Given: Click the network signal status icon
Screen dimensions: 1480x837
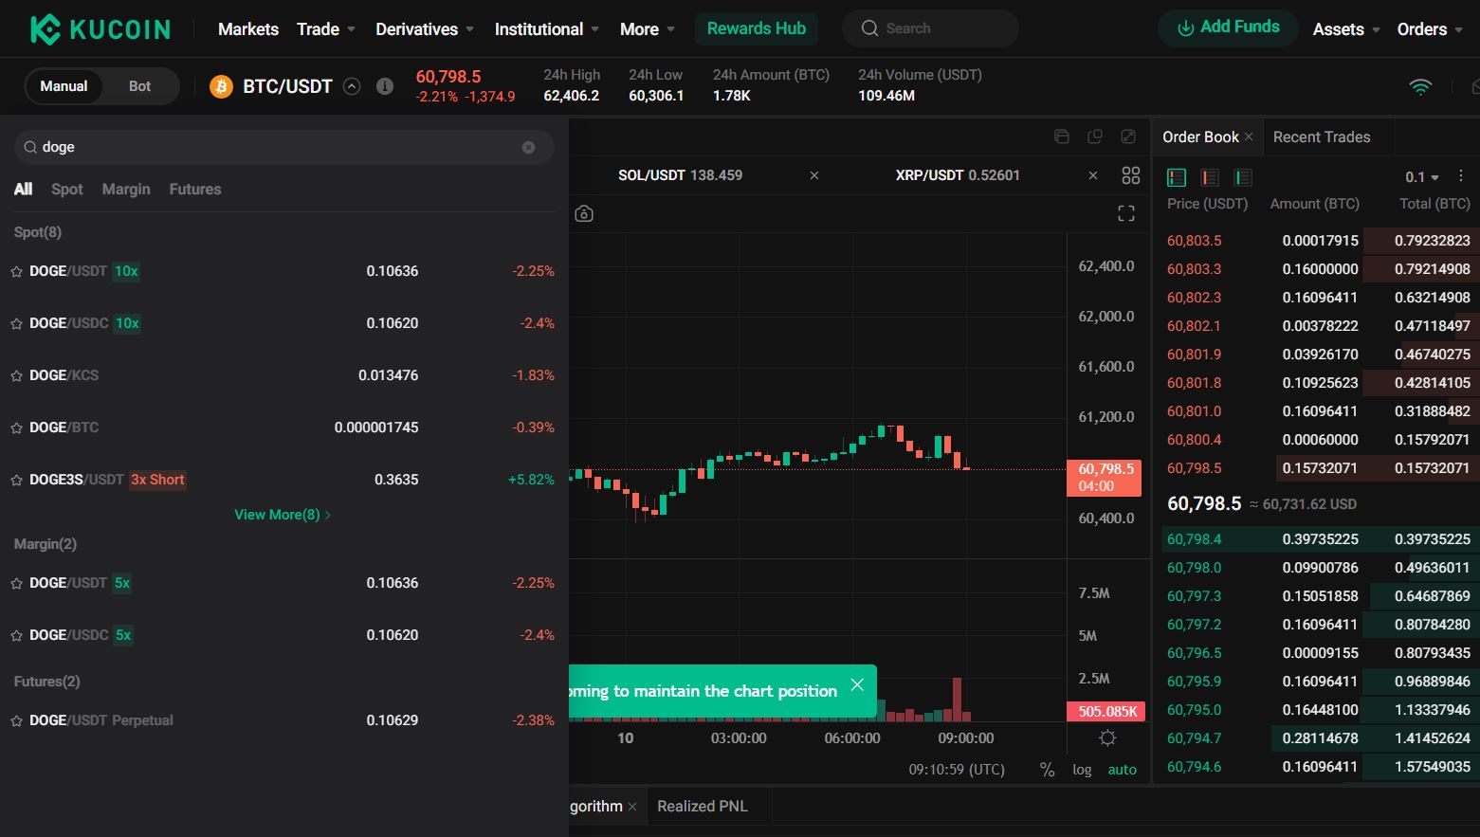Looking at the screenshot, I should (x=1420, y=87).
